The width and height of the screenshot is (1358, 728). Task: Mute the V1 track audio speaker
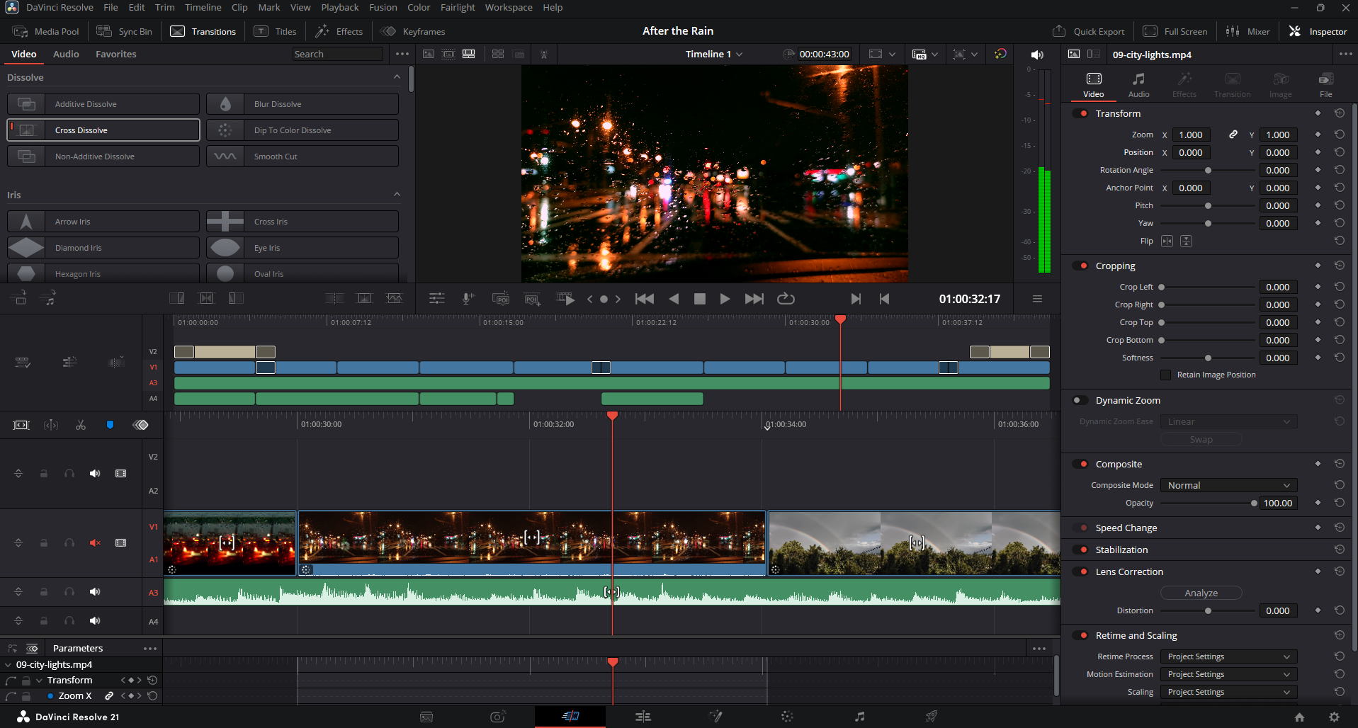click(x=95, y=543)
